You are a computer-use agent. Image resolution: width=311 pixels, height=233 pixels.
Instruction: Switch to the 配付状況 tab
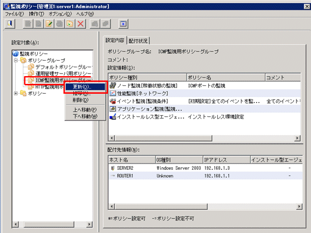(139, 40)
